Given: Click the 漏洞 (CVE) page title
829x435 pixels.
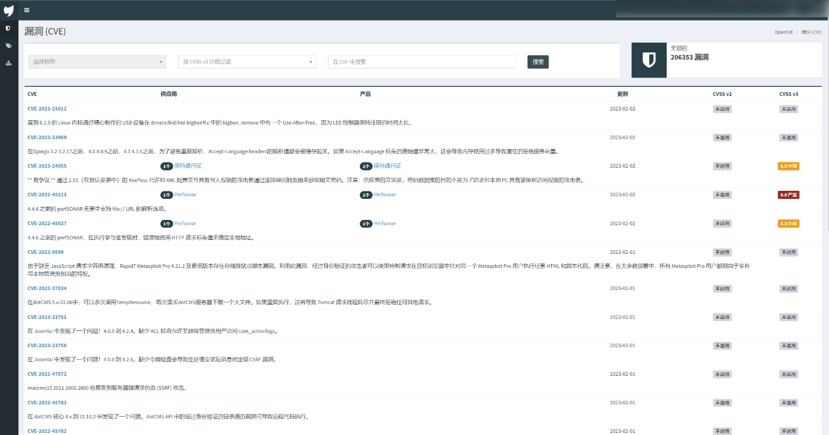Looking at the screenshot, I should coord(45,31).
